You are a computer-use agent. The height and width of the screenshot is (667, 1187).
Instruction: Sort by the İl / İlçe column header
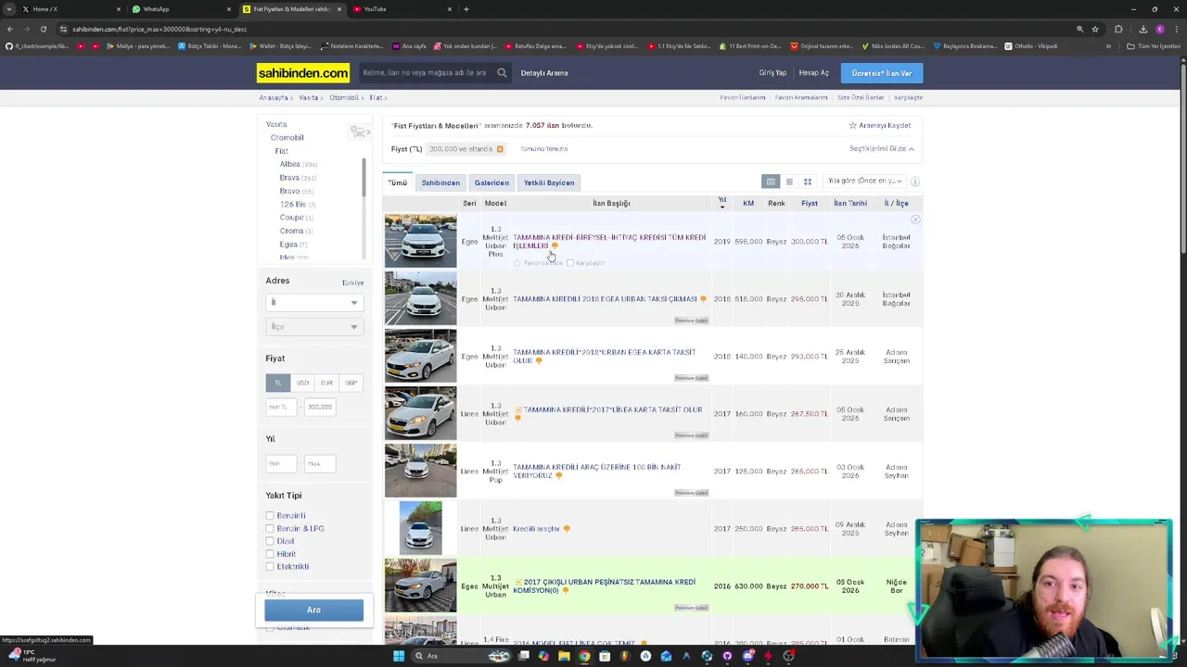(x=896, y=204)
